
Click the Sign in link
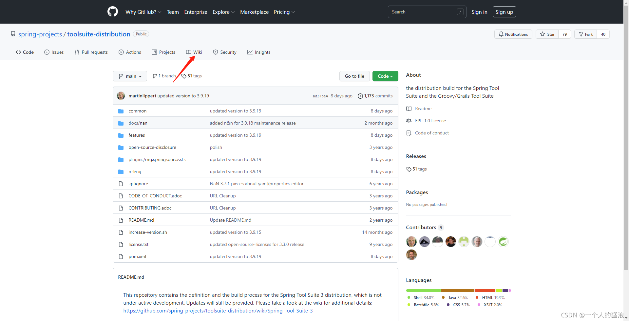click(x=479, y=12)
